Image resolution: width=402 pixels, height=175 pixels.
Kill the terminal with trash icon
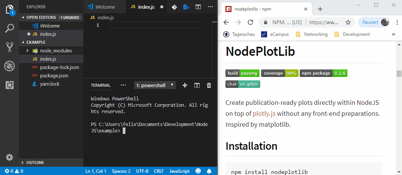pyautogui.click(x=209, y=85)
